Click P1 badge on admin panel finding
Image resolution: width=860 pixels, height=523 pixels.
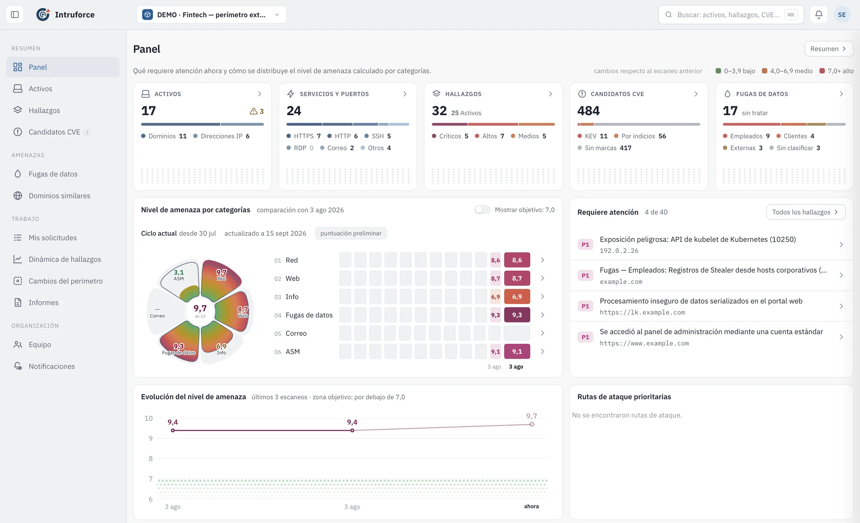click(585, 337)
